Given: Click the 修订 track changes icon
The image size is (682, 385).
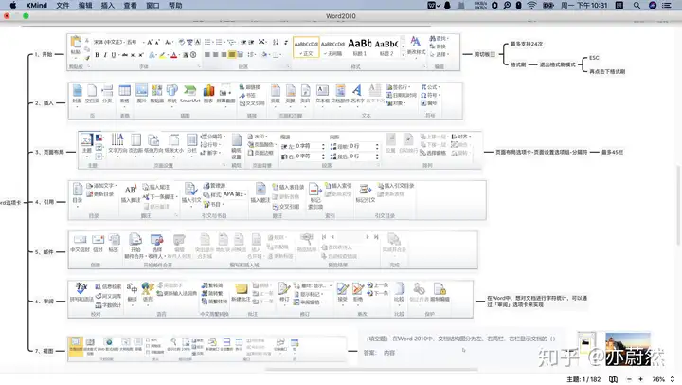Looking at the screenshot, I should 284,288.
